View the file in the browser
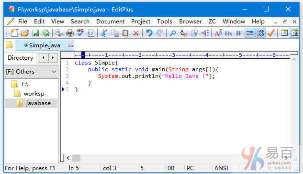This screenshot has height=174, width=303. (x=91, y=33)
